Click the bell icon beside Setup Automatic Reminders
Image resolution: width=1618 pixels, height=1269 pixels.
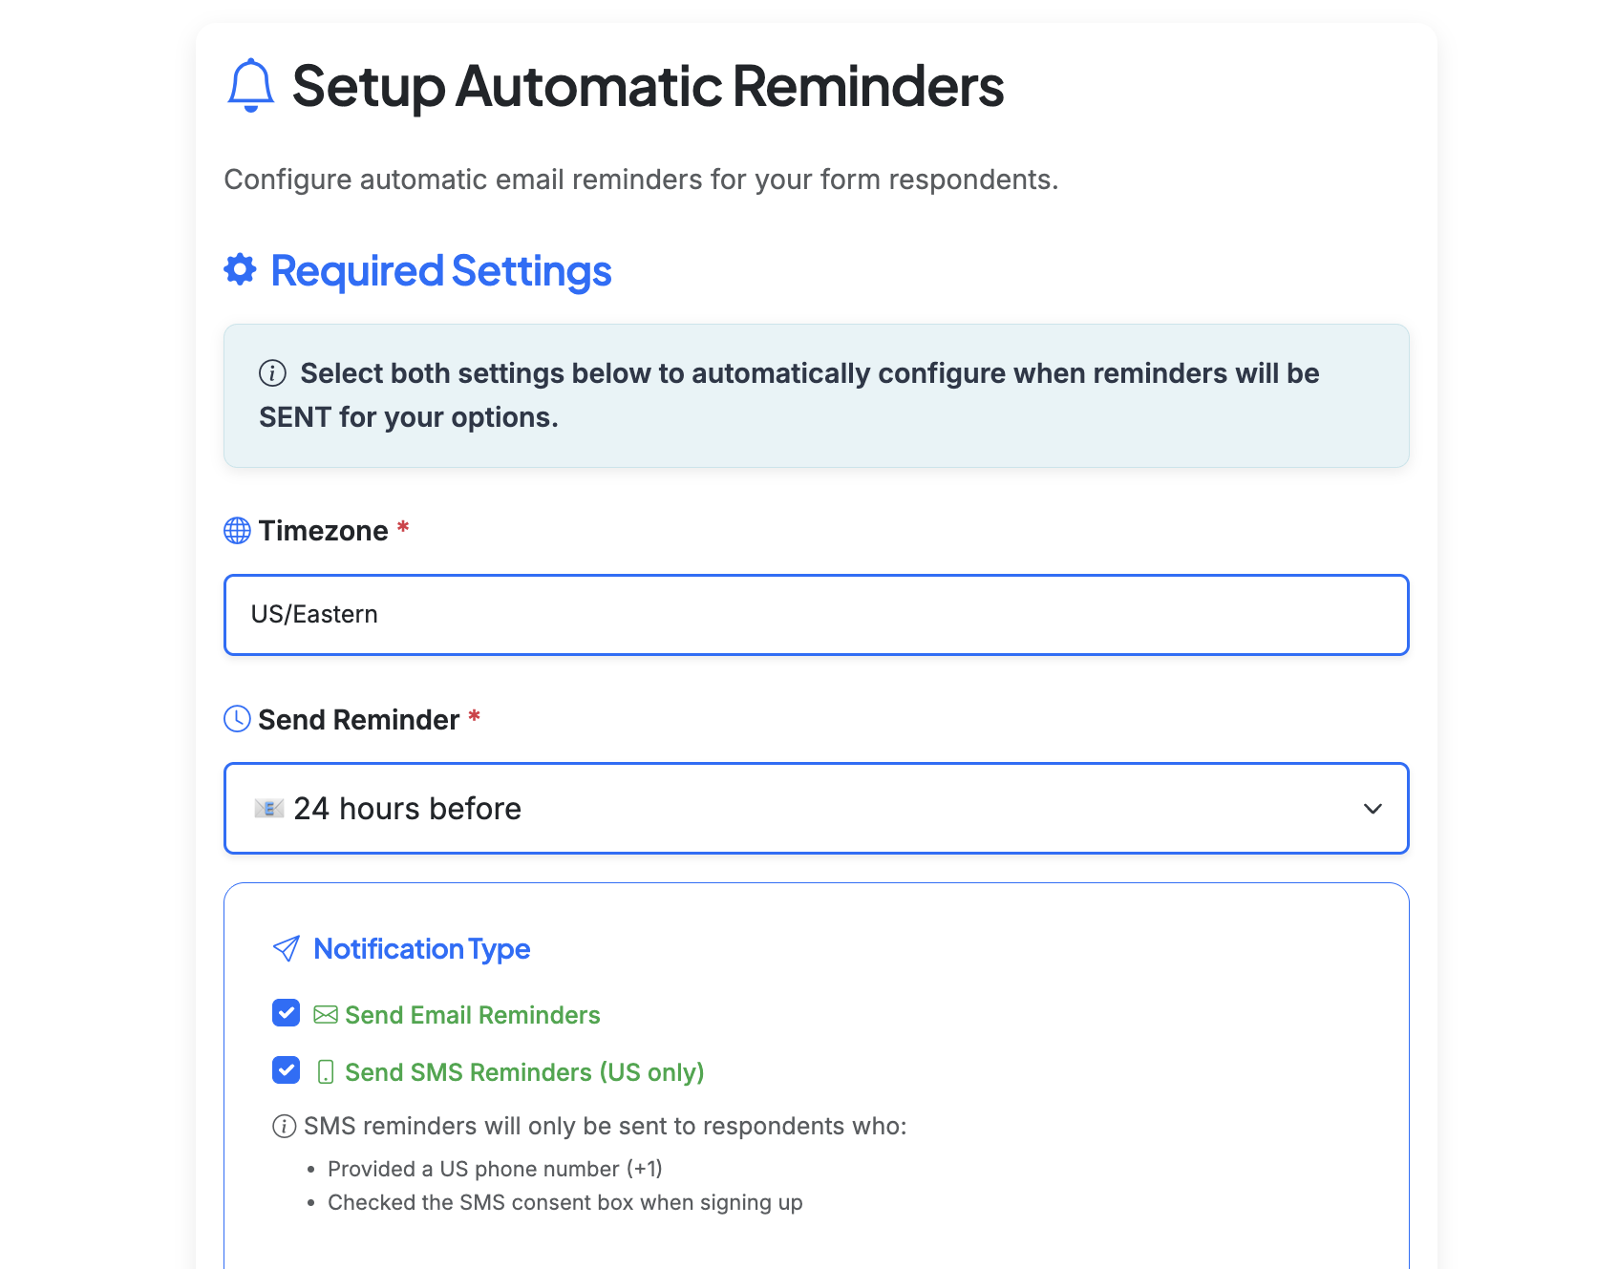click(249, 88)
